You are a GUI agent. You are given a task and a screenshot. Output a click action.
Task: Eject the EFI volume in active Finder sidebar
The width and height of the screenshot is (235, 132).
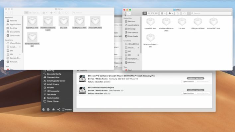[x=138, y=55]
